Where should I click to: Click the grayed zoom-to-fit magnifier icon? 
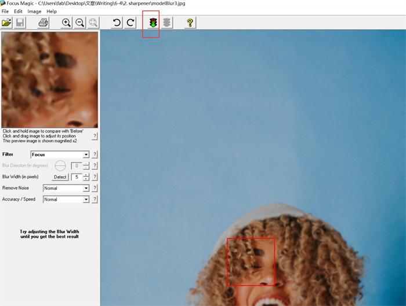click(93, 23)
